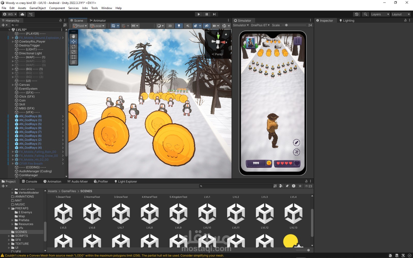
Task: Open the WS account dropdown
Action: pyautogui.click(x=10, y=14)
